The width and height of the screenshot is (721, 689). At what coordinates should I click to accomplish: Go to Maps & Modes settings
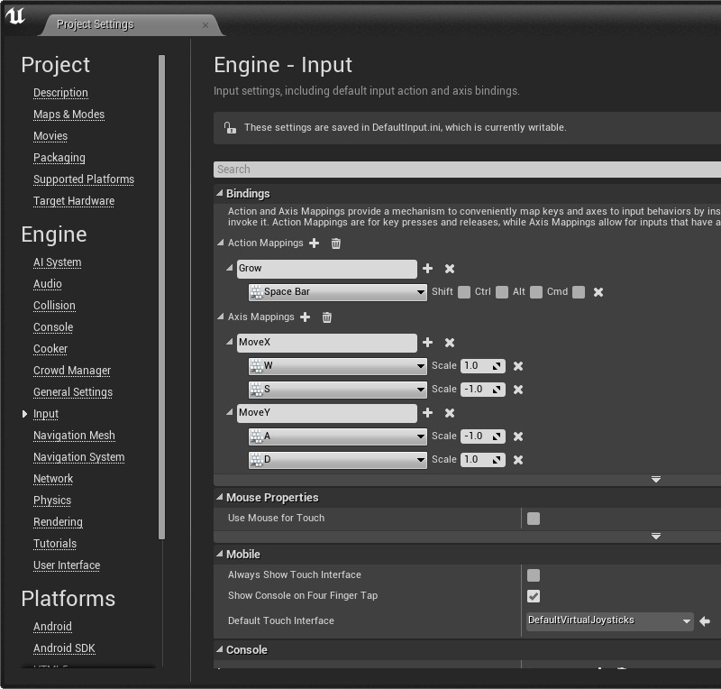click(x=68, y=115)
